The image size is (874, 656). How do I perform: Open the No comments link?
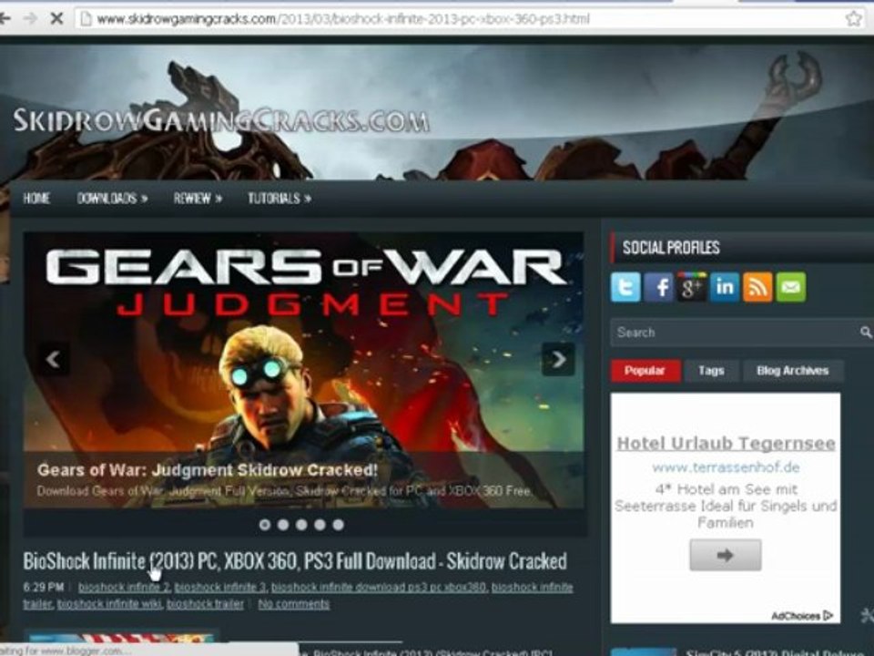coord(294,604)
